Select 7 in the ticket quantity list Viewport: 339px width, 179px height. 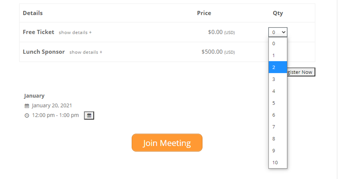tap(277, 127)
